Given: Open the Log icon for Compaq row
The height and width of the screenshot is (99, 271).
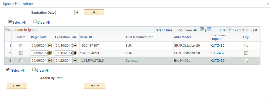Looking at the screenshot, I should 246,60.
